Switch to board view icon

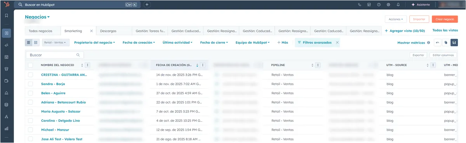pos(36,43)
